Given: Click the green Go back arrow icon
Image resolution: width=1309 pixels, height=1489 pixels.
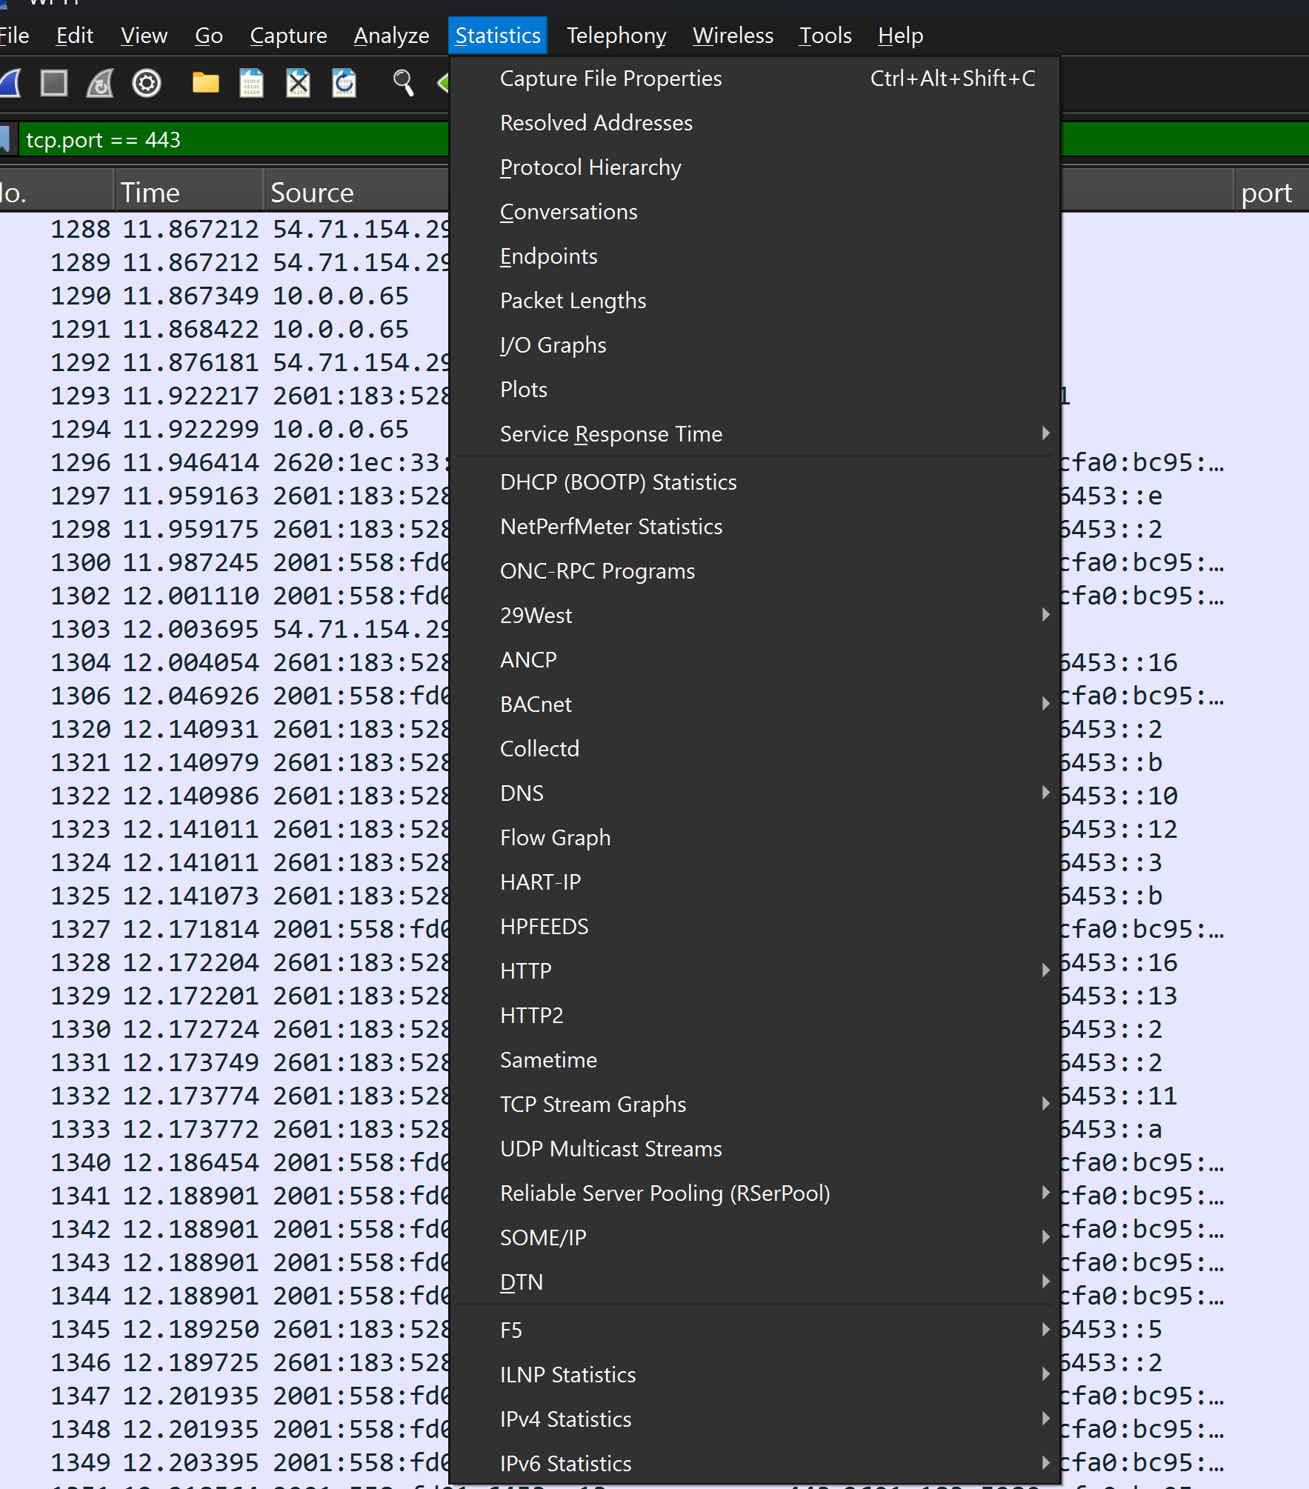Looking at the screenshot, I should [x=443, y=83].
